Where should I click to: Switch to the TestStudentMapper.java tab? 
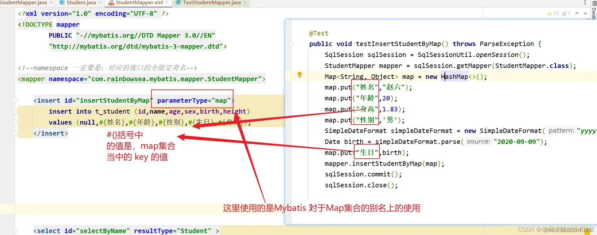[x=212, y=3]
